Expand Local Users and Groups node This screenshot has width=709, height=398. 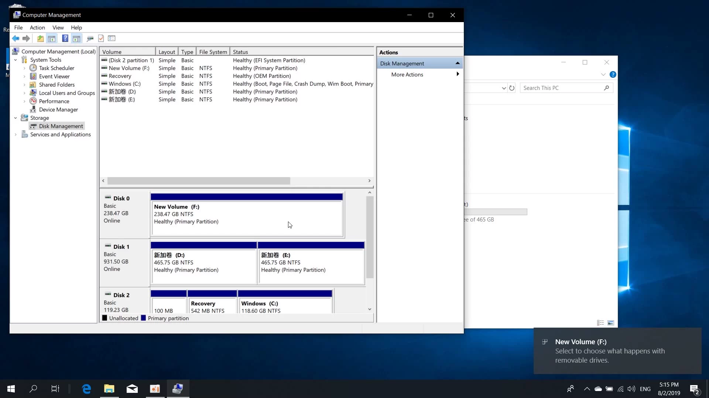point(24,93)
